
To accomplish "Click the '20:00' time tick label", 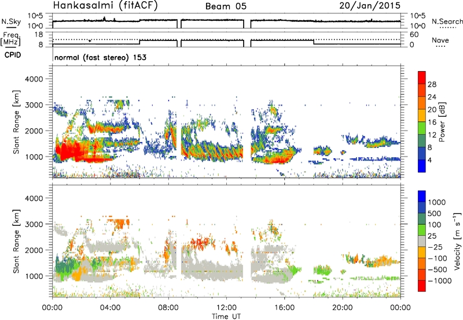I will 343,308.
